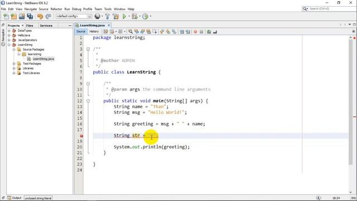
Task: Click the New Project toolbar icon
Action: [14, 16]
